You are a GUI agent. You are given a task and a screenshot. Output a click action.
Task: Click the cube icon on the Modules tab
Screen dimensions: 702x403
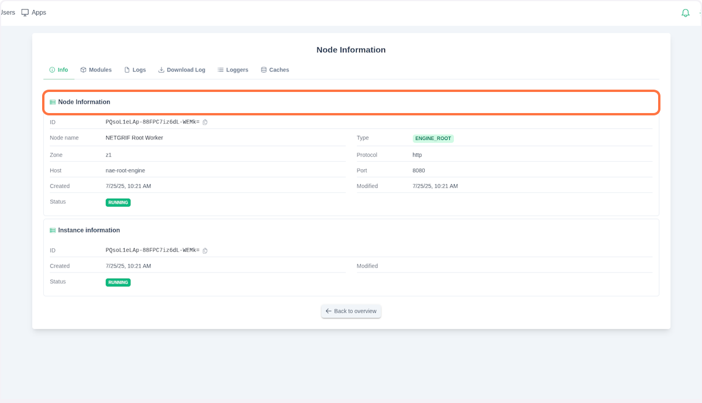pos(82,69)
